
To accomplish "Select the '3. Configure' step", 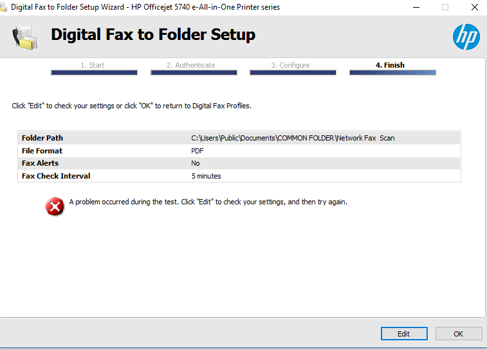I will point(290,65).
